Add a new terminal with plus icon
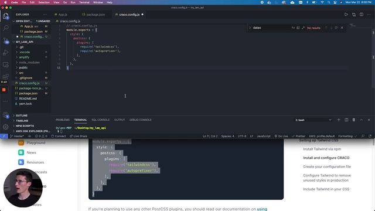The image size is (375, 211). coord(339,120)
